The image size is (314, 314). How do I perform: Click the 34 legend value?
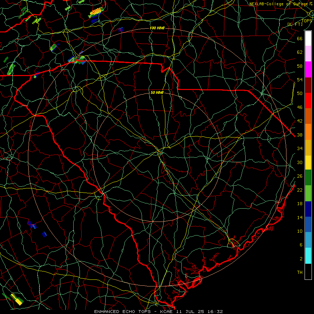pos(300,148)
